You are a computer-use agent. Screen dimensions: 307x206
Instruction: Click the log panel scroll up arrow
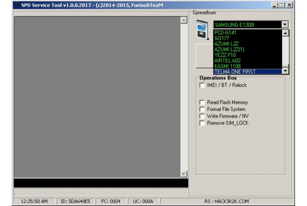(184, 20)
